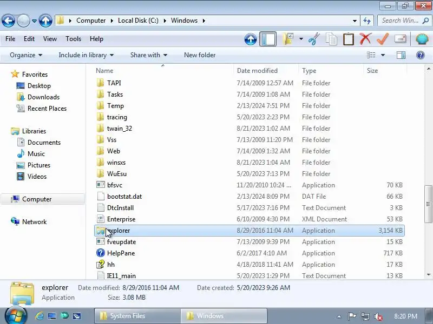The height and width of the screenshot is (324, 433).
Task: Open folder options dropdown arrow in toolbar
Action: pos(301,39)
